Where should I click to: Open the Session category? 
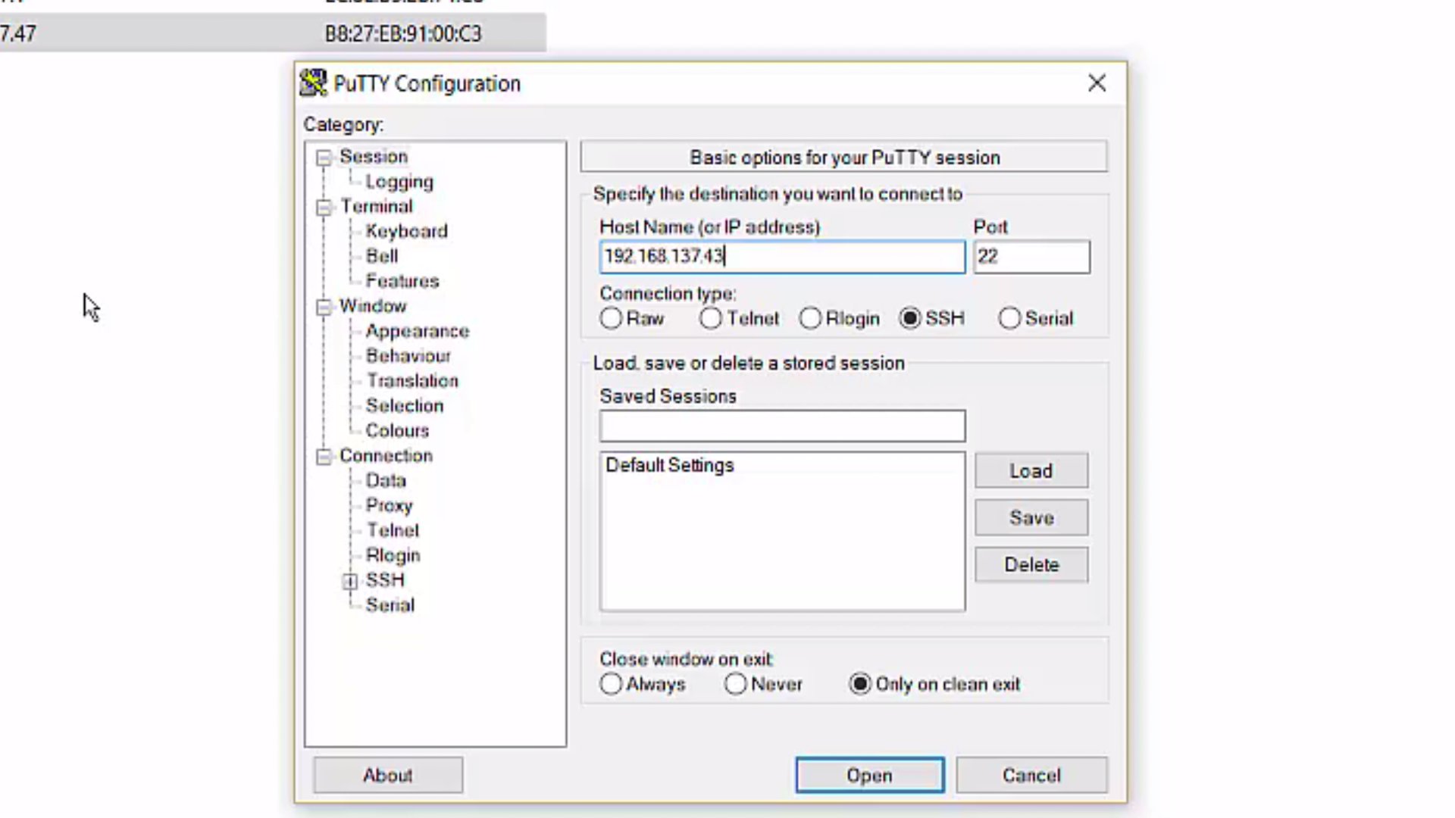pos(374,157)
